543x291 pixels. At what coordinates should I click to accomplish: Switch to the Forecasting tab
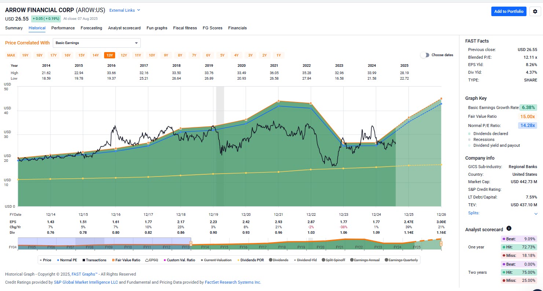coord(91,28)
